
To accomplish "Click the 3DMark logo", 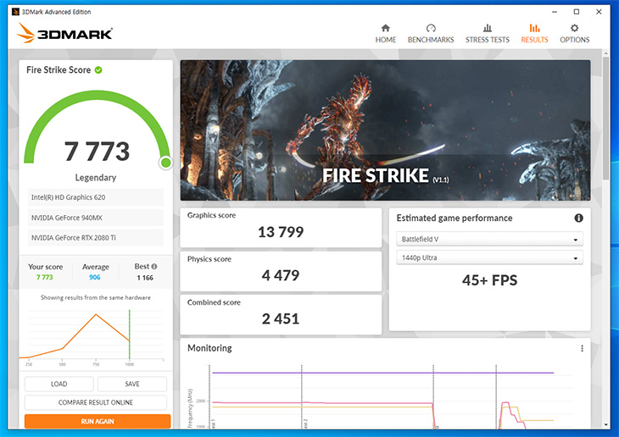I will [x=64, y=33].
